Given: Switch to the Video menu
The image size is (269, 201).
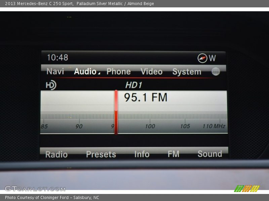Looking at the screenshot, I should [x=152, y=71].
